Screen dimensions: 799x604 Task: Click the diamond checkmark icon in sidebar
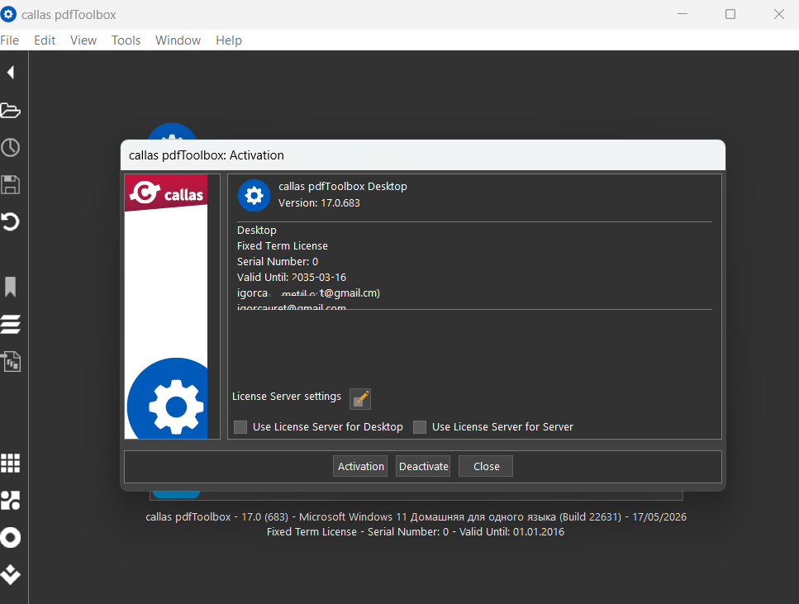10,574
